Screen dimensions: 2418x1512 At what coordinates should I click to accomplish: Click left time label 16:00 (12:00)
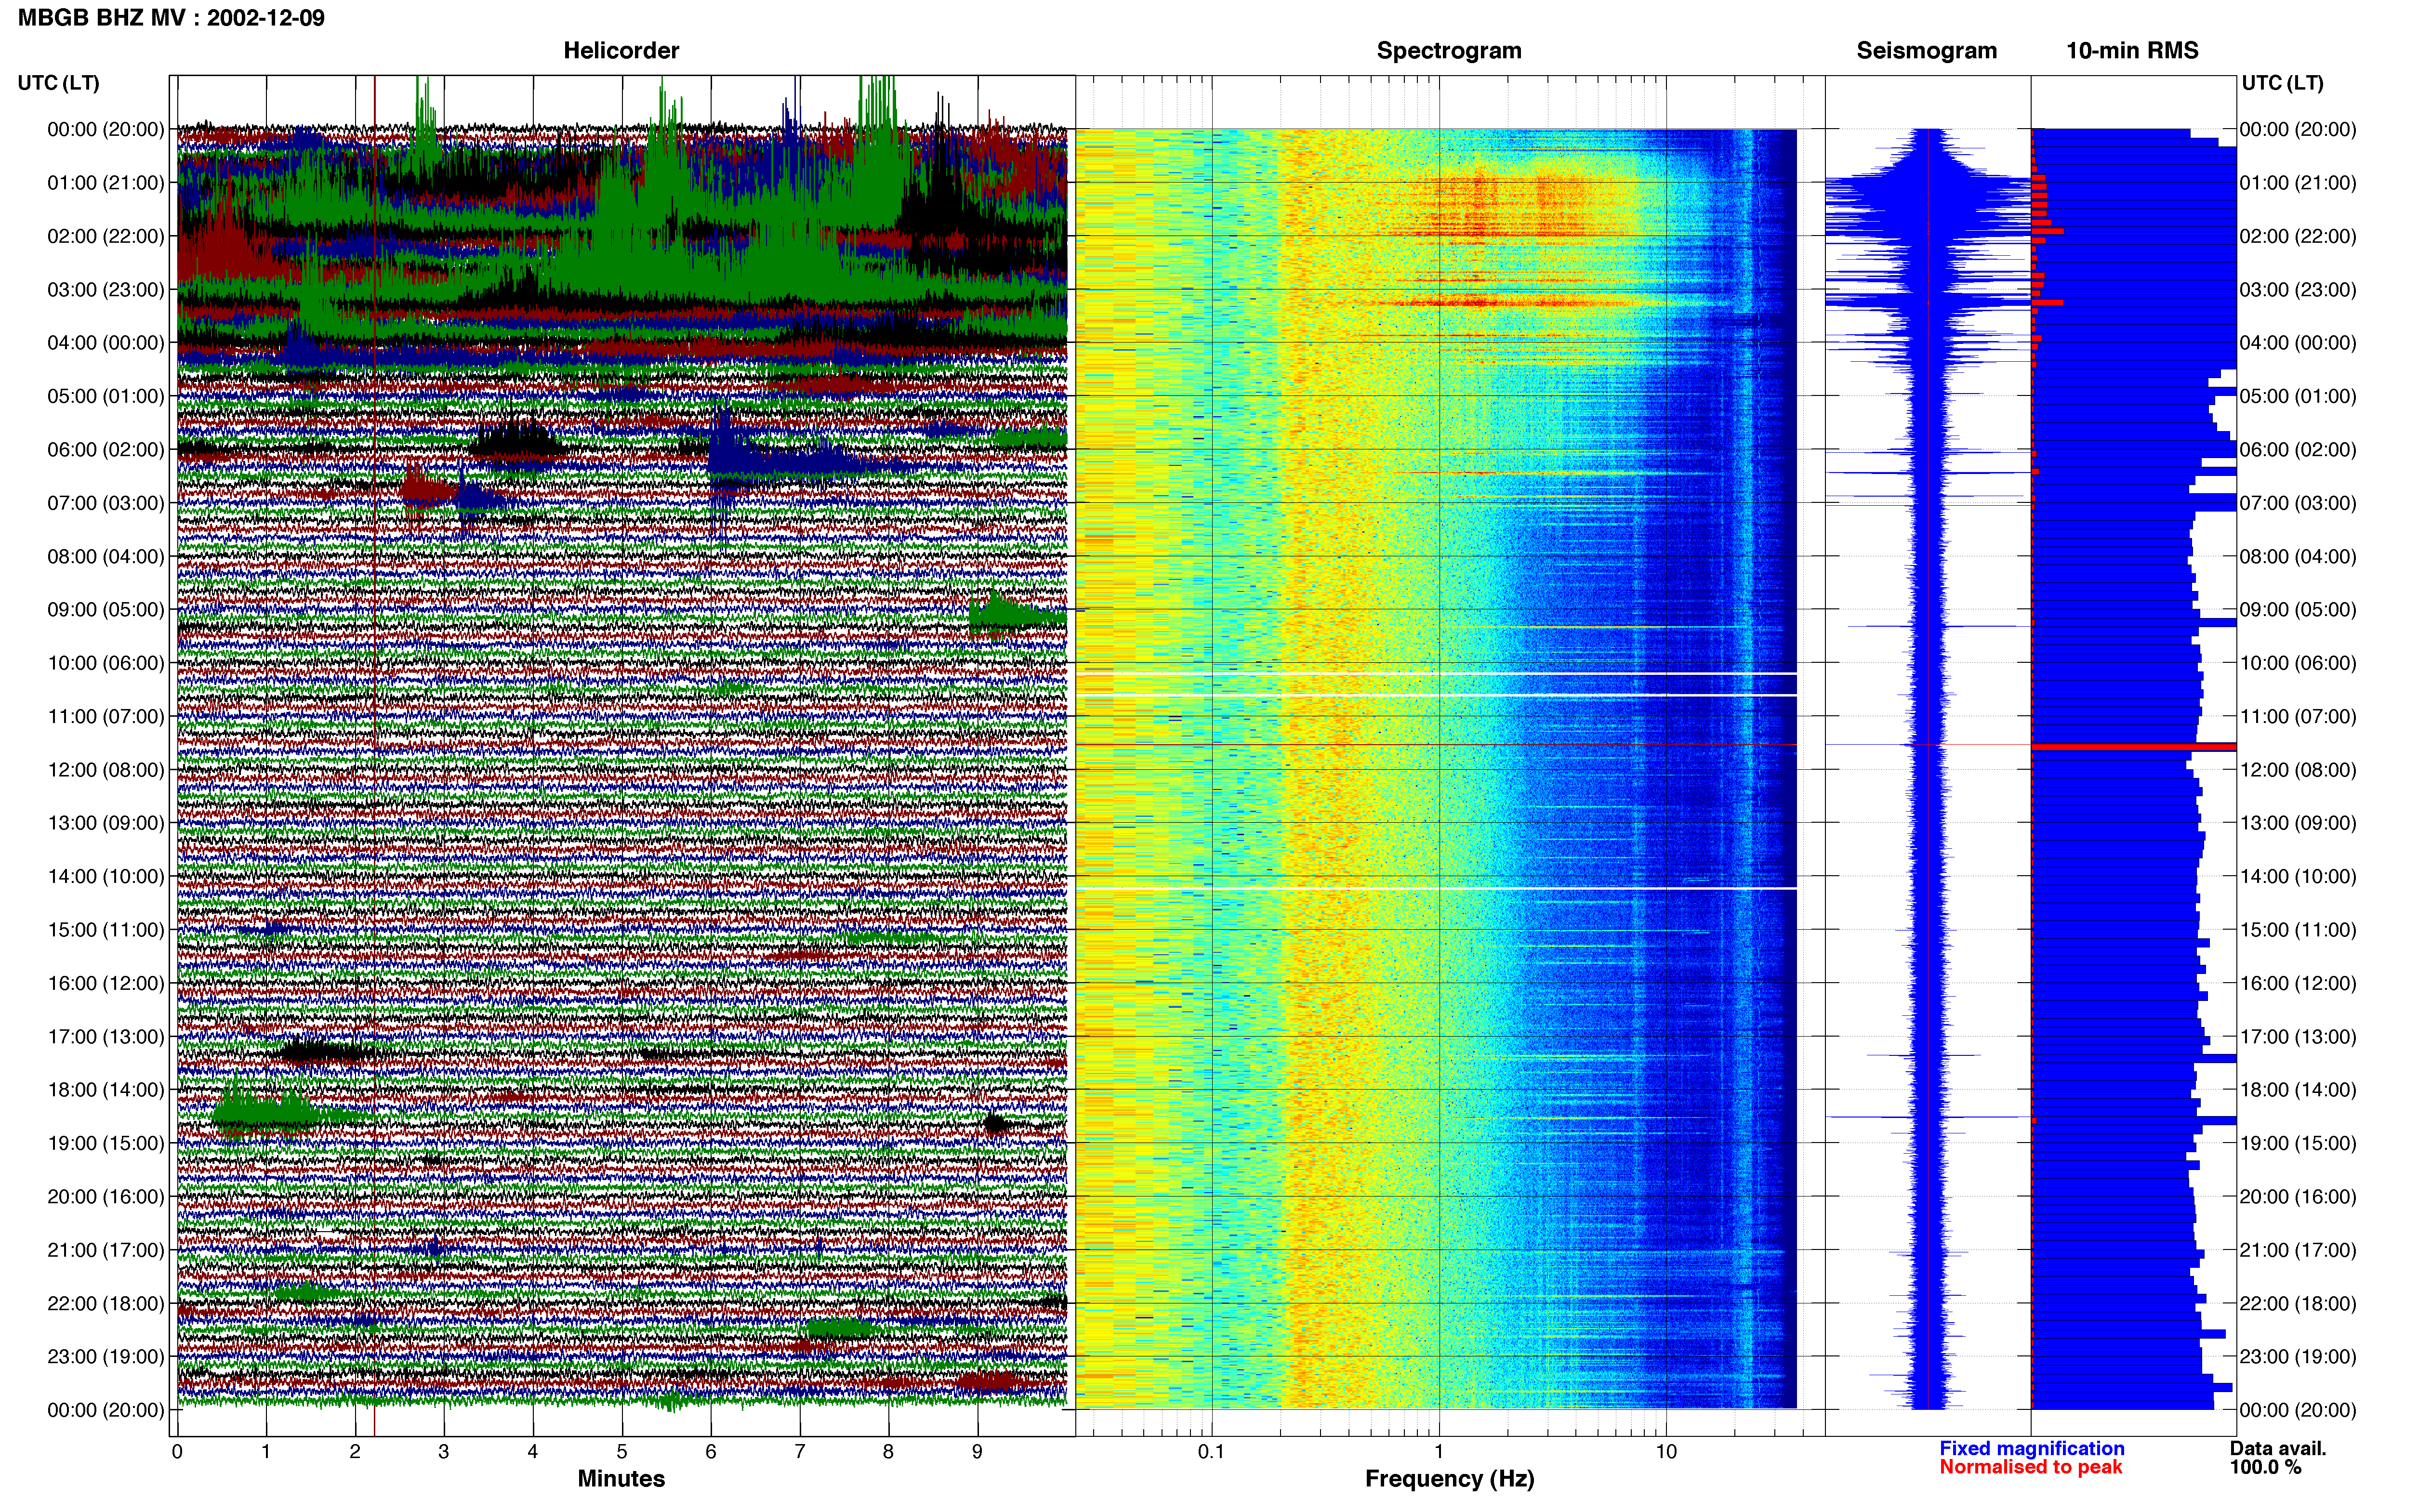pyautogui.click(x=106, y=983)
